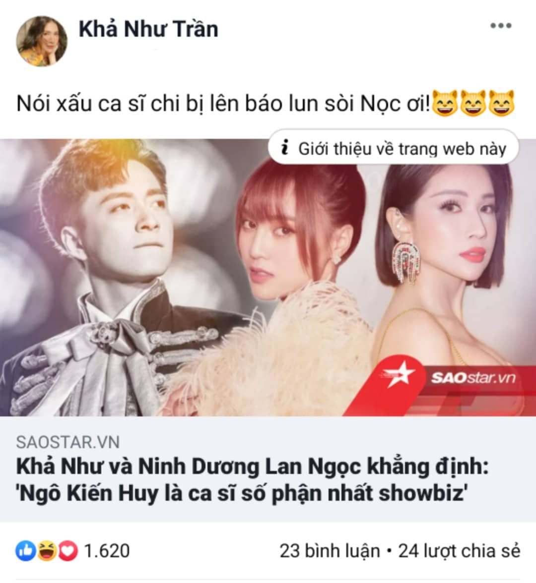Open the article preview image of three celebrities
Viewport: 536px width, 583px height.
(268, 278)
